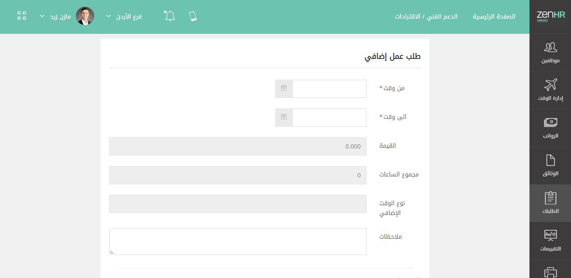Open the الرواتب payroll money icon
Viewport: 571px width, 278px height.
pyautogui.click(x=550, y=123)
